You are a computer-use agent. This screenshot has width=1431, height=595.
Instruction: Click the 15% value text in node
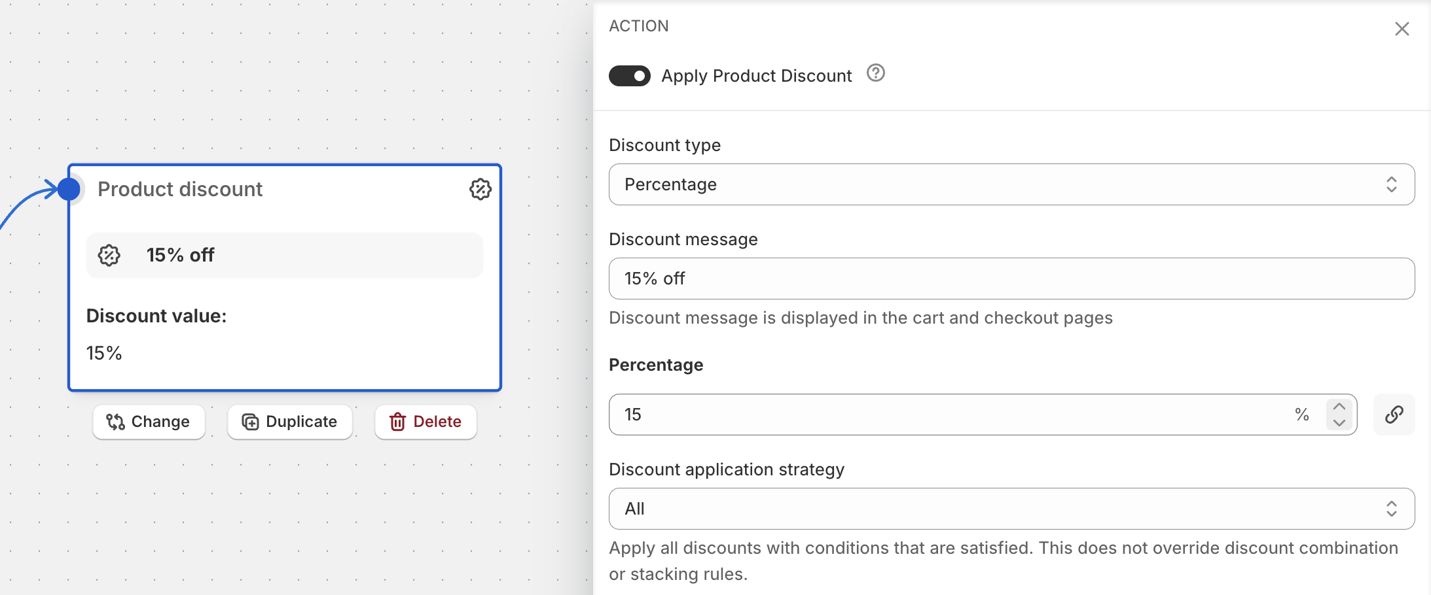(104, 353)
